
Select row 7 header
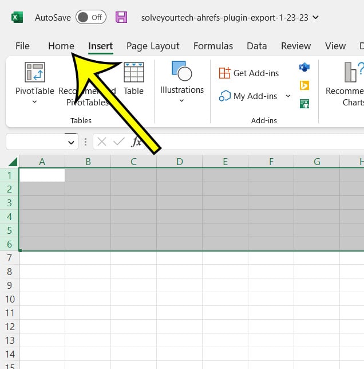pos(9,258)
